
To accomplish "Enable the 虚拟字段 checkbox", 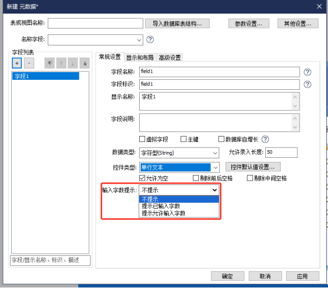I will click(x=142, y=139).
